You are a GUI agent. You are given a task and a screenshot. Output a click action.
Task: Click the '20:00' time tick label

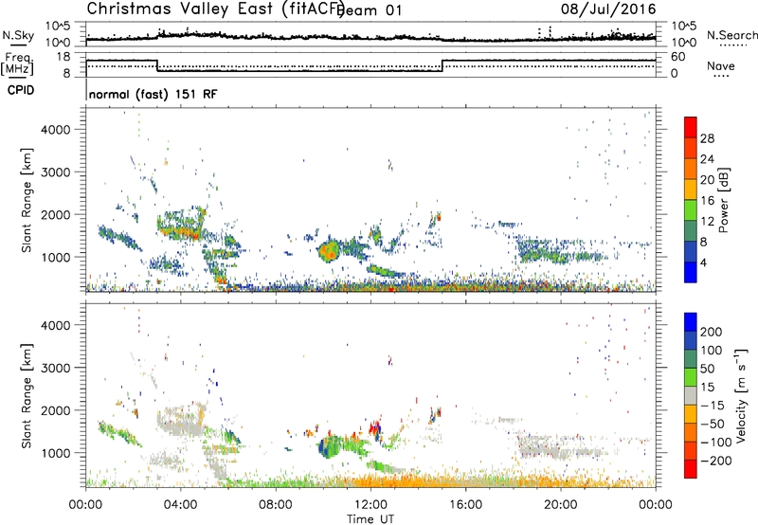pos(560,505)
